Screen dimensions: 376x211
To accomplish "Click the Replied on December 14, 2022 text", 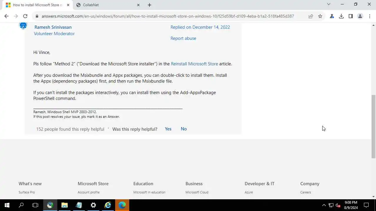I will tap(200, 27).
